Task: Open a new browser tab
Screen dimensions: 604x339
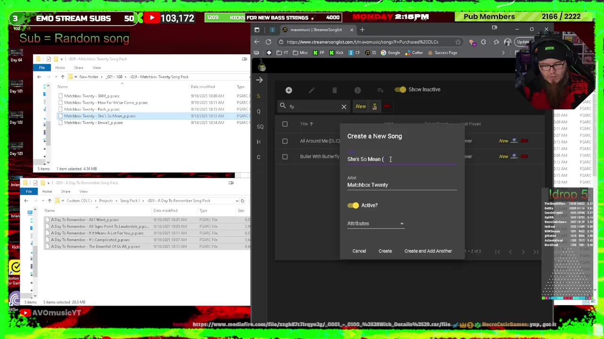Action: 362,30
